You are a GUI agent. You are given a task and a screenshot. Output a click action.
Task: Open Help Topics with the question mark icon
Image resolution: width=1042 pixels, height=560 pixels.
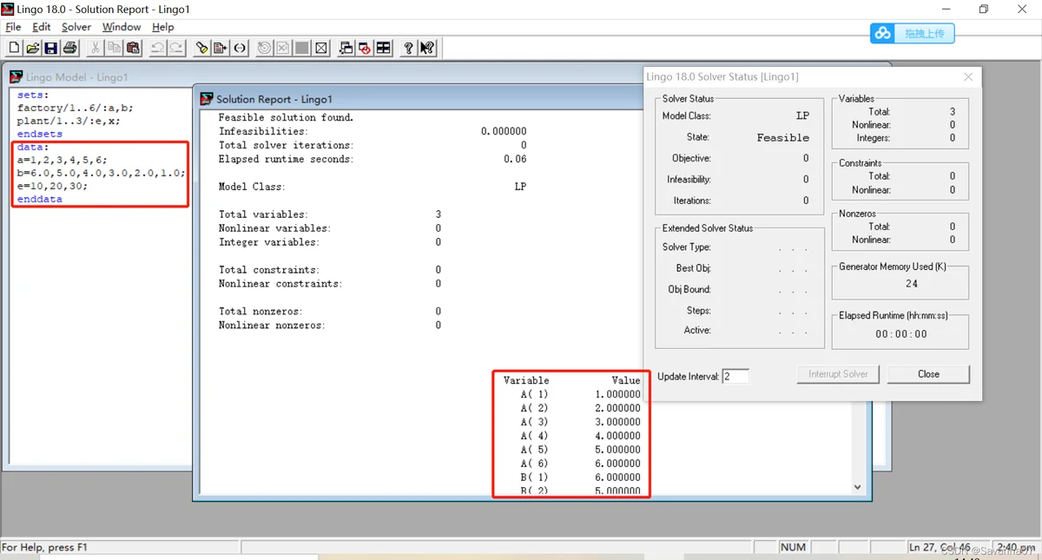point(408,48)
